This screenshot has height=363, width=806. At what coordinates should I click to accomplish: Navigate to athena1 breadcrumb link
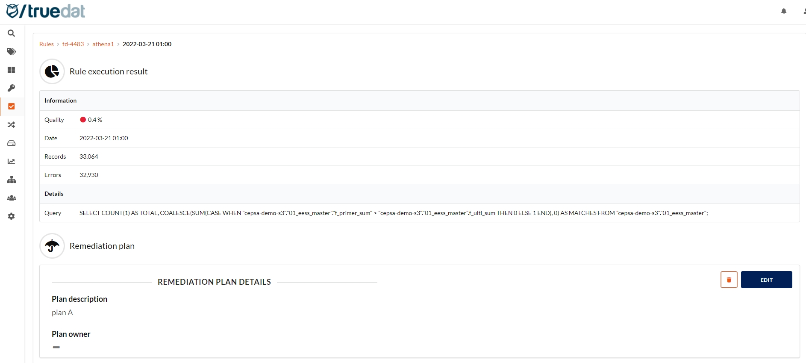click(103, 44)
